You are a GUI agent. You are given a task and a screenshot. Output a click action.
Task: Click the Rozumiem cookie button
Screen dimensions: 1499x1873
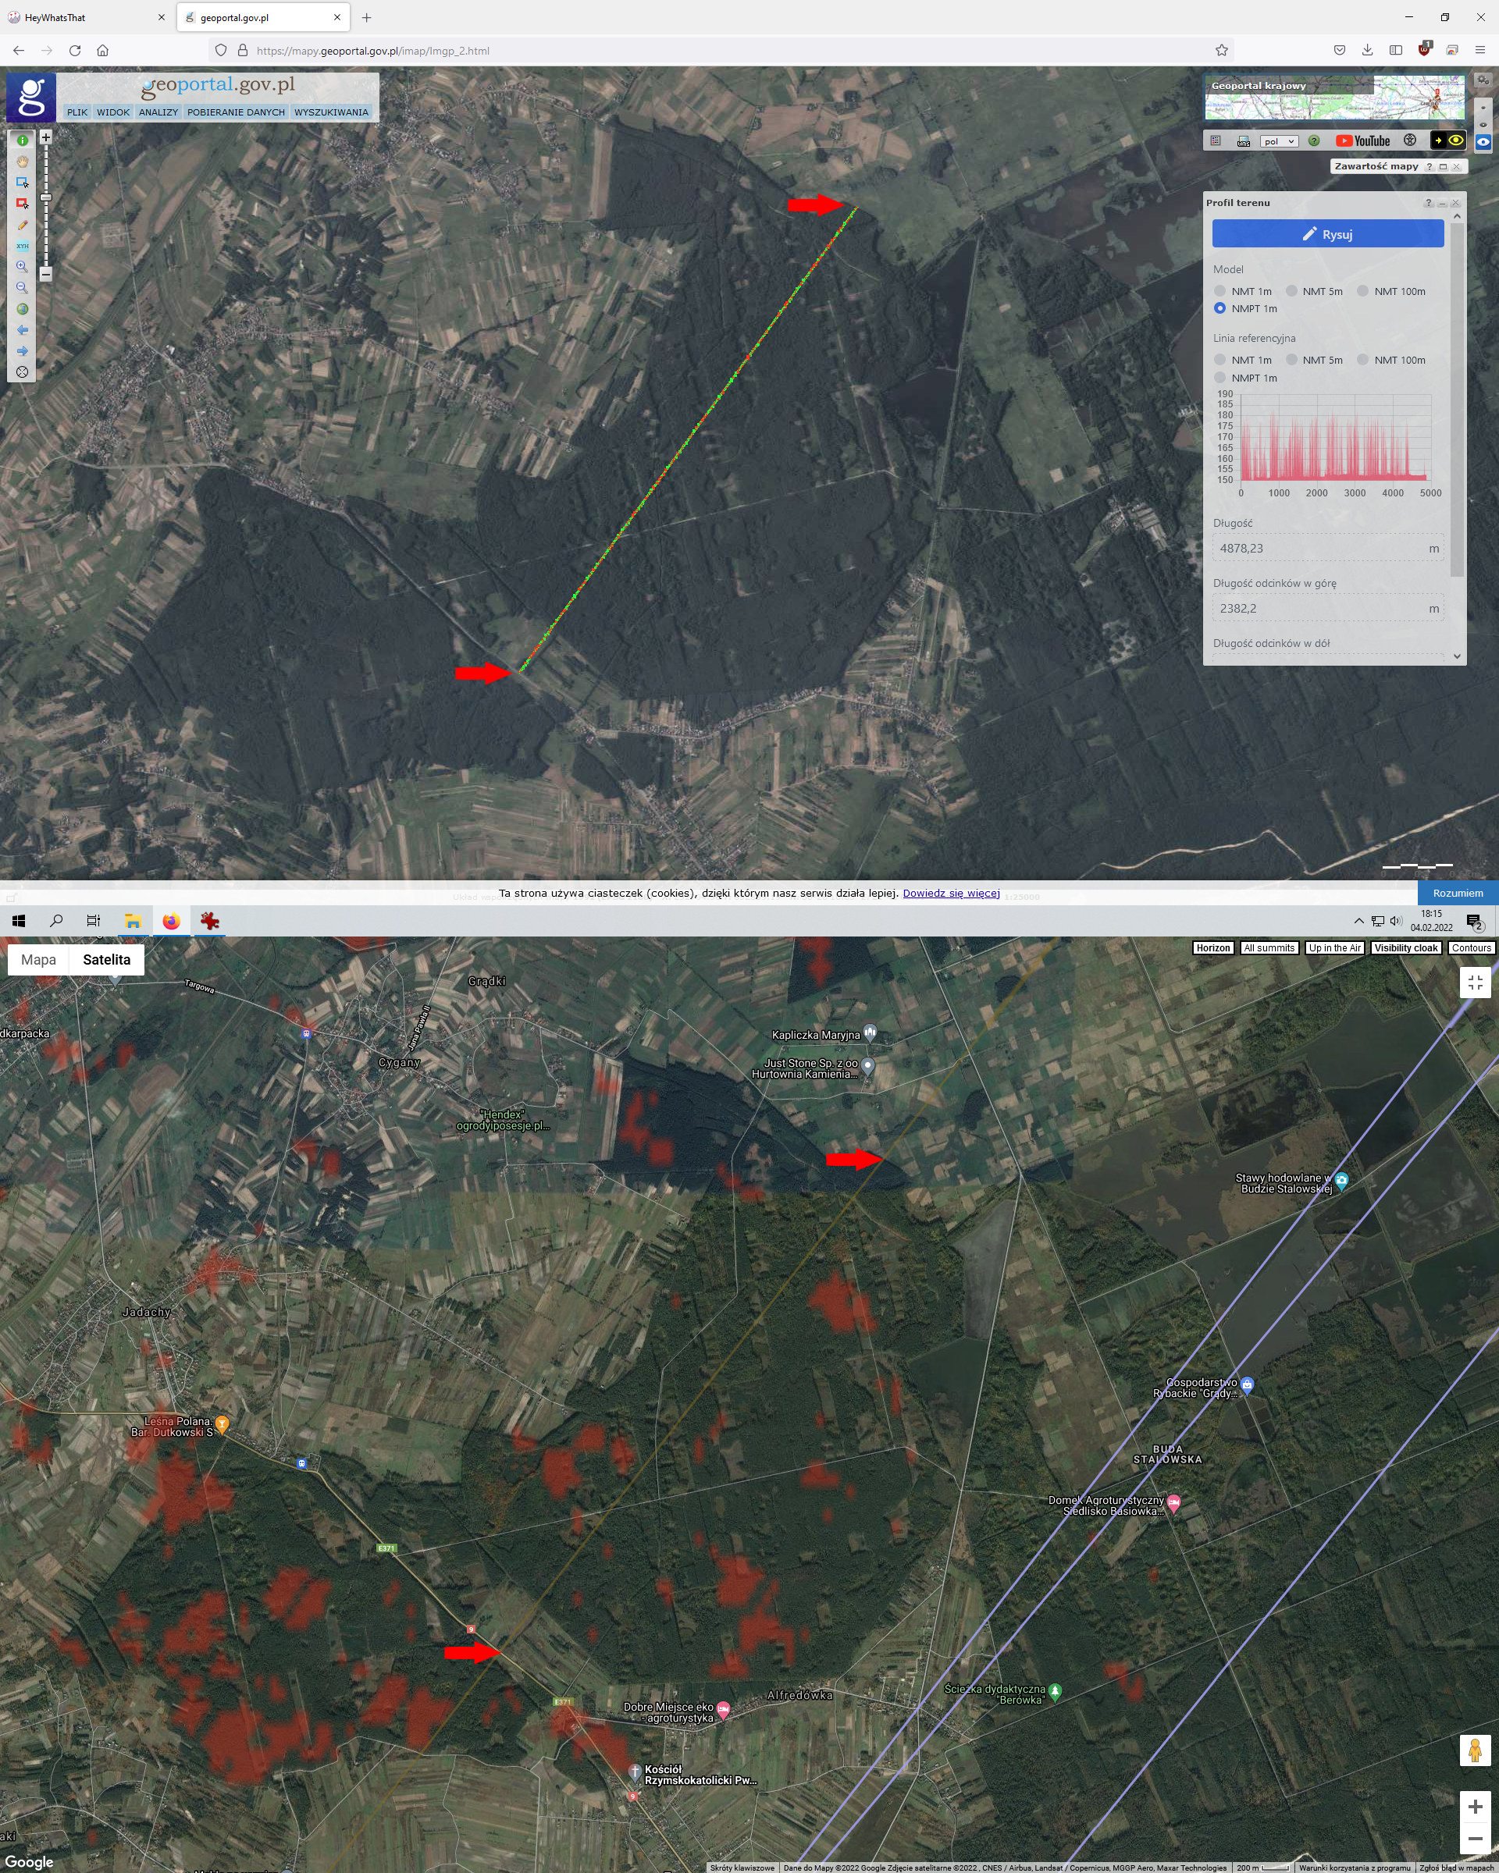coord(1458,893)
